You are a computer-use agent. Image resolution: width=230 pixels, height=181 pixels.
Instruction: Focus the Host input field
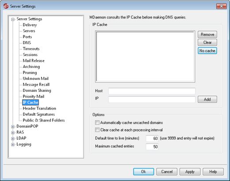(x=152, y=91)
